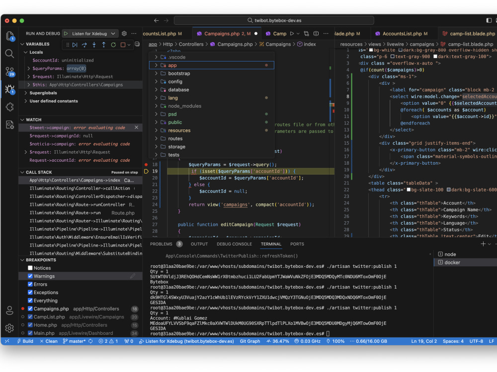Uncheck the Warnings breakpoint
Viewport: 497px width, 372px height.
click(x=30, y=276)
